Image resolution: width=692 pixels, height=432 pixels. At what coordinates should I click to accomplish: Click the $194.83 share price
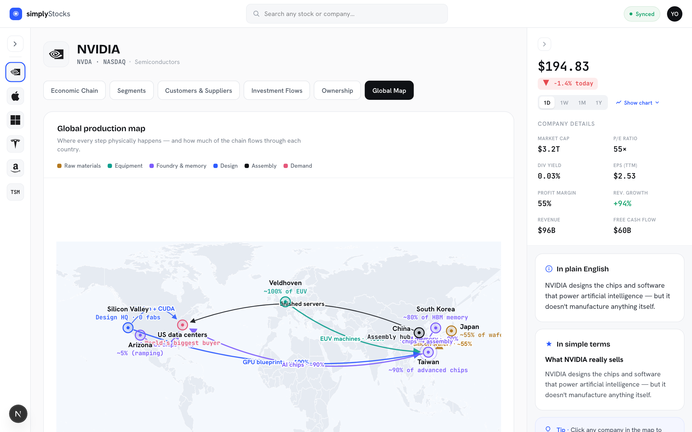(563, 67)
